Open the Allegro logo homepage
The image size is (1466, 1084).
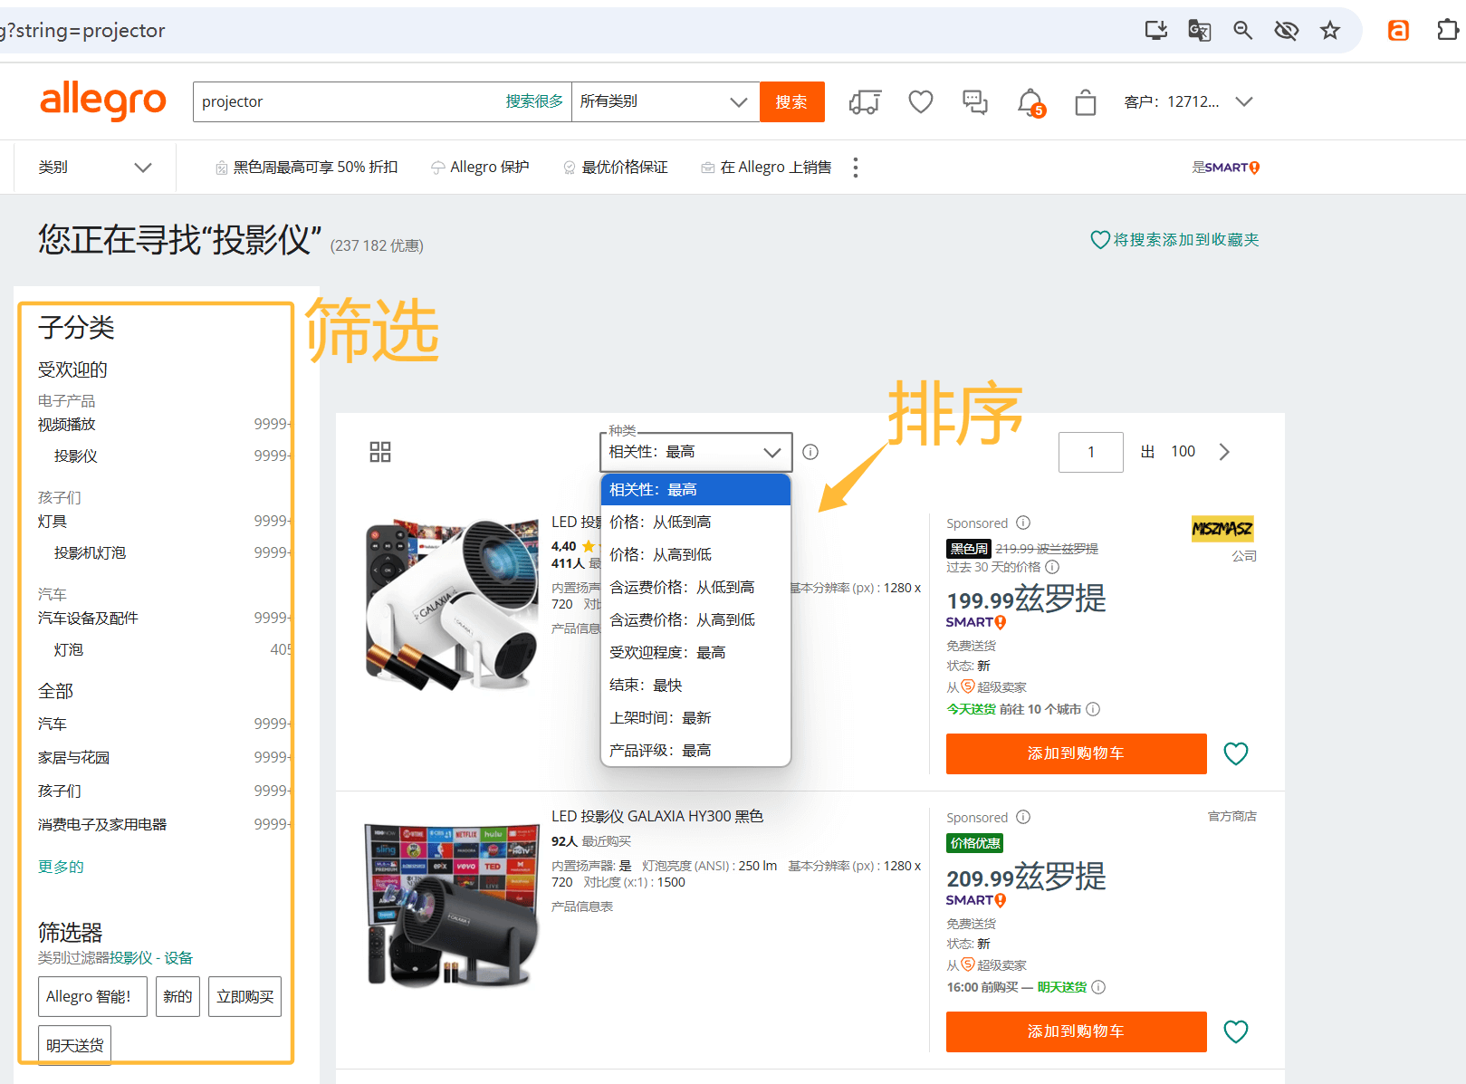pos(103,101)
